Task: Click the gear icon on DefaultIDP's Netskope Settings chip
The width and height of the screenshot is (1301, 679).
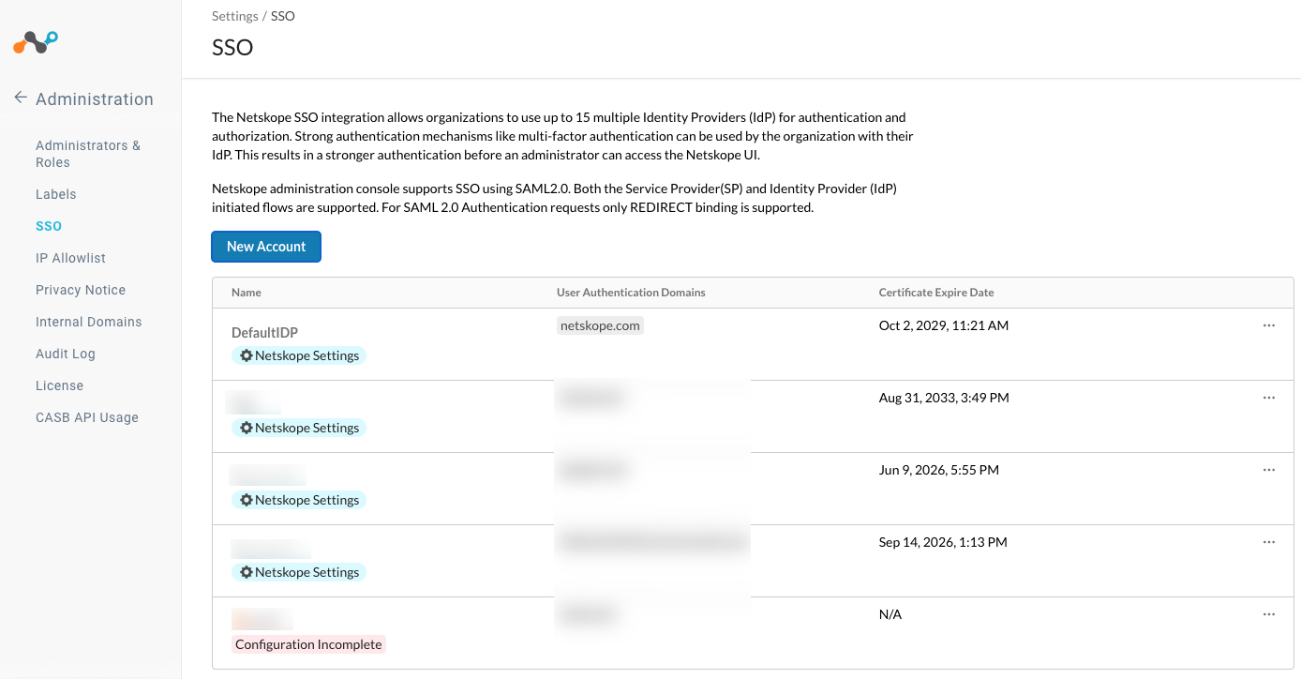Action: click(x=247, y=355)
